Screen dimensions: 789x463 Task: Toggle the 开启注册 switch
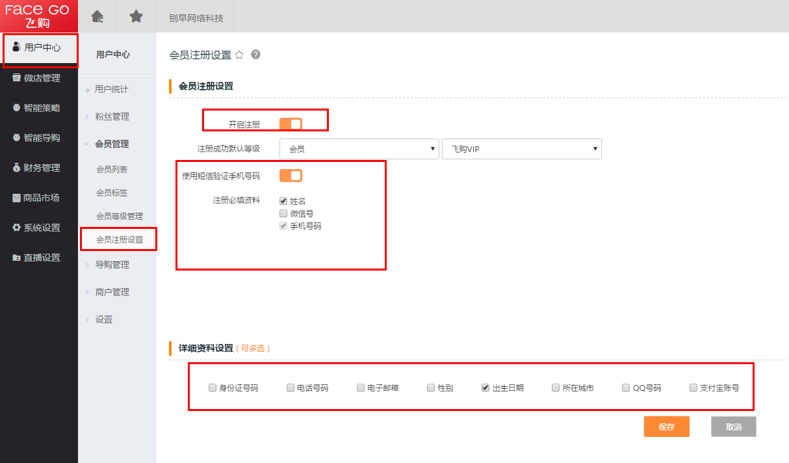click(x=291, y=124)
